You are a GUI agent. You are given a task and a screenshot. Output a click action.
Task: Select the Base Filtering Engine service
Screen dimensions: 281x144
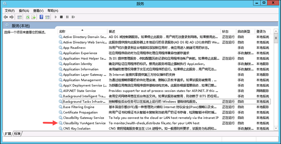(78, 107)
